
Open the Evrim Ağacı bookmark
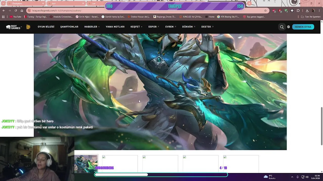pos(87,17)
